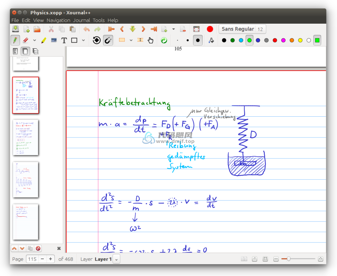Select the Insert Image tool

(54, 40)
